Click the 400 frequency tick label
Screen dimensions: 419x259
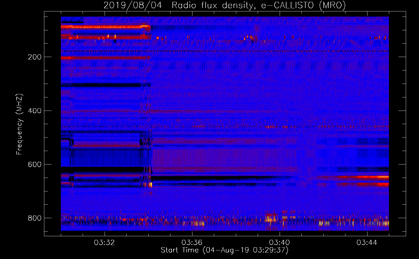point(35,111)
